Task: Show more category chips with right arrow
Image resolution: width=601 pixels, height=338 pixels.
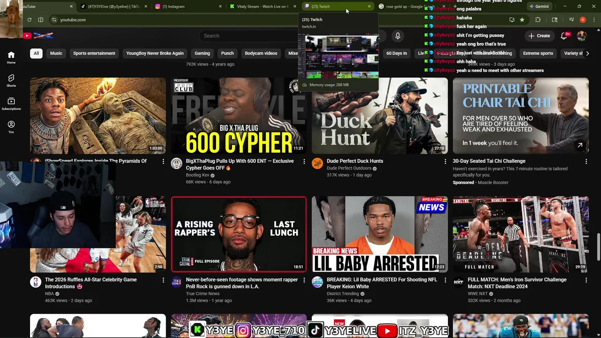Action: tap(587, 53)
